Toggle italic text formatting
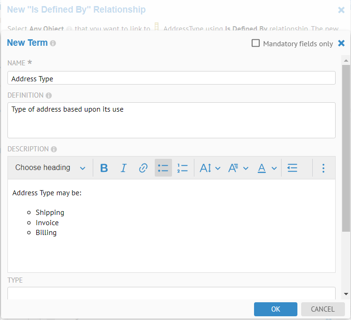The image size is (351, 320). tap(124, 168)
